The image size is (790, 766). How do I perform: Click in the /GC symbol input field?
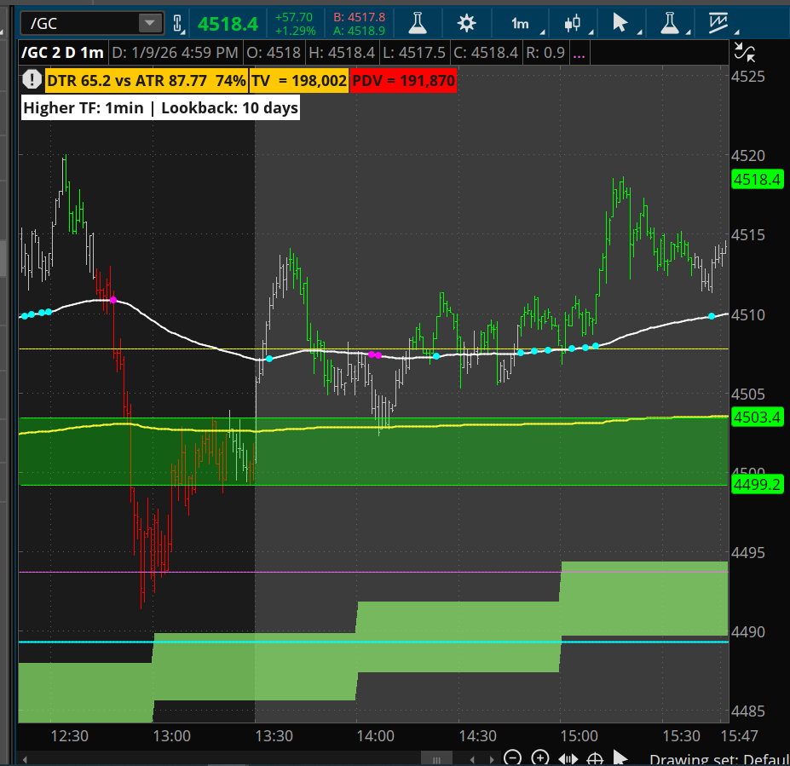click(77, 23)
